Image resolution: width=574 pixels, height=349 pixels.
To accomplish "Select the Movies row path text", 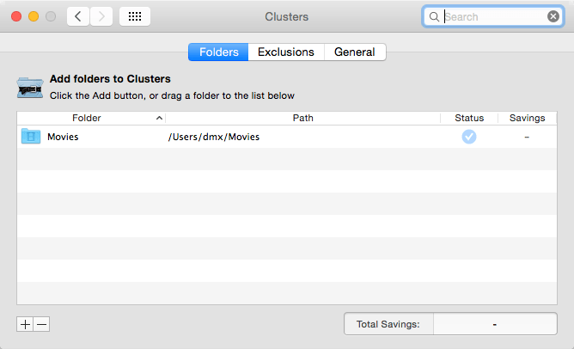I will (x=214, y=137).
